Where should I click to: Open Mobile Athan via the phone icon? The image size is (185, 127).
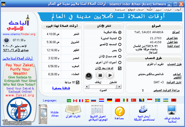[x=43, y=114]
